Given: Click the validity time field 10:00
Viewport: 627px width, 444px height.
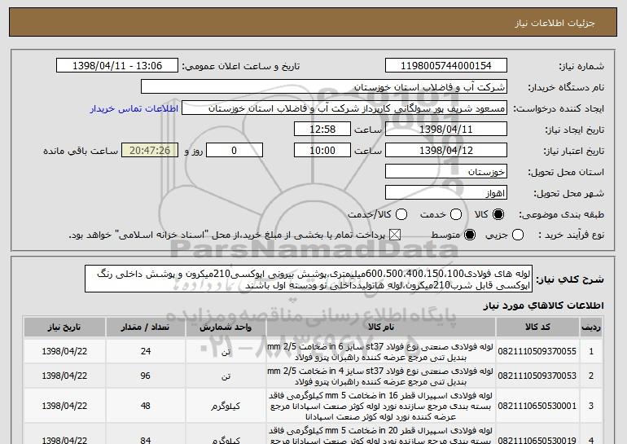Looking at the screenshot, I should coord(322,151).
